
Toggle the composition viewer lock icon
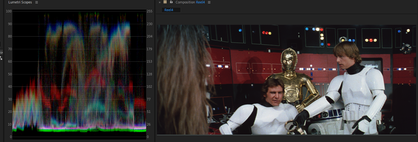click(171, 2)
